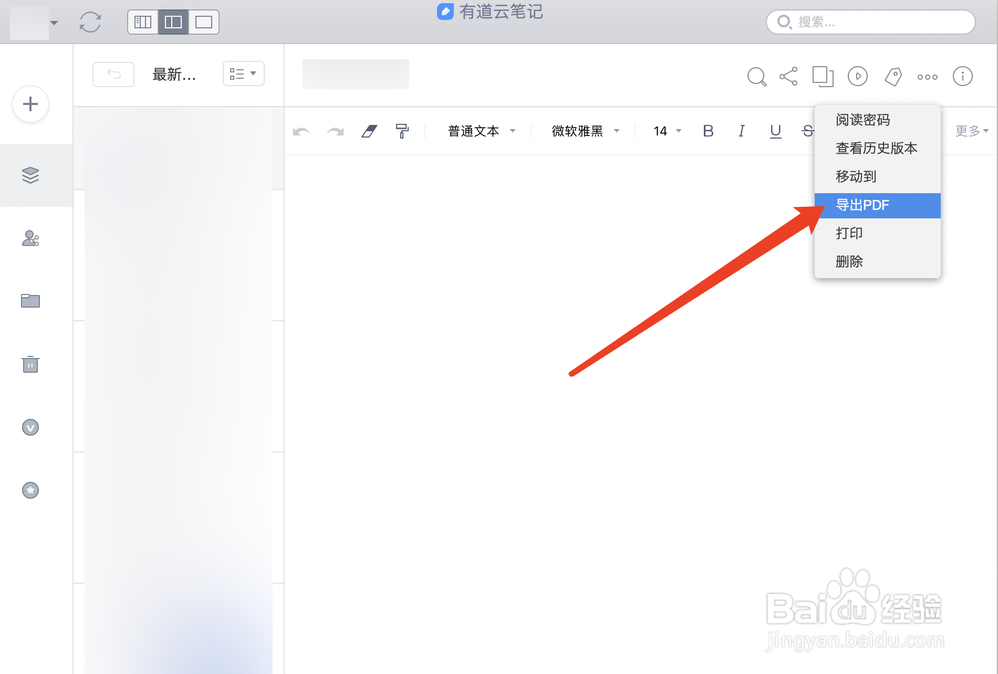Open the 普通文本 paragraph style dropdown
998x674 pixels.
481,131
